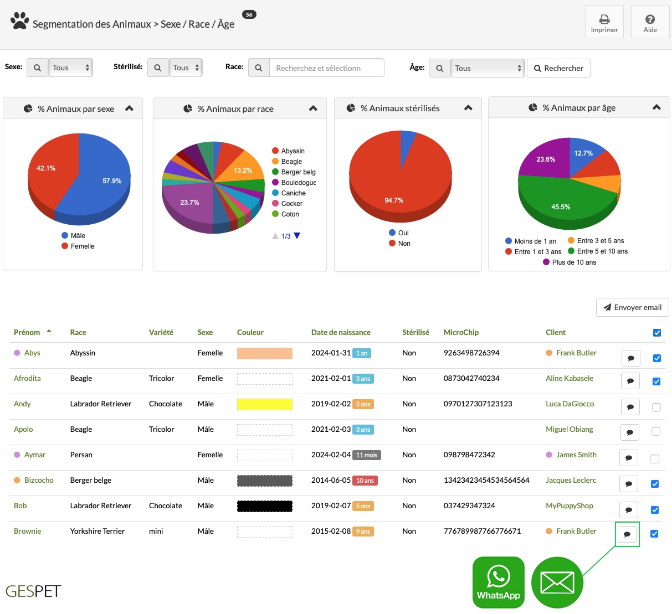
Task: Click search icon next to Sexe filter
Action: click(37, 68)
